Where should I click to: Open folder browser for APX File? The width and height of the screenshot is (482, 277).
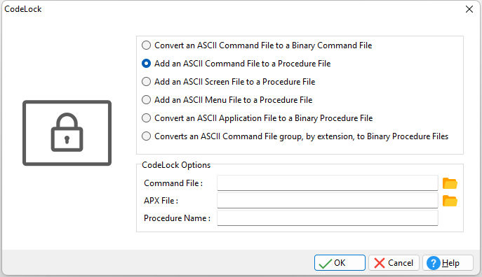click(x=450, y=201)
